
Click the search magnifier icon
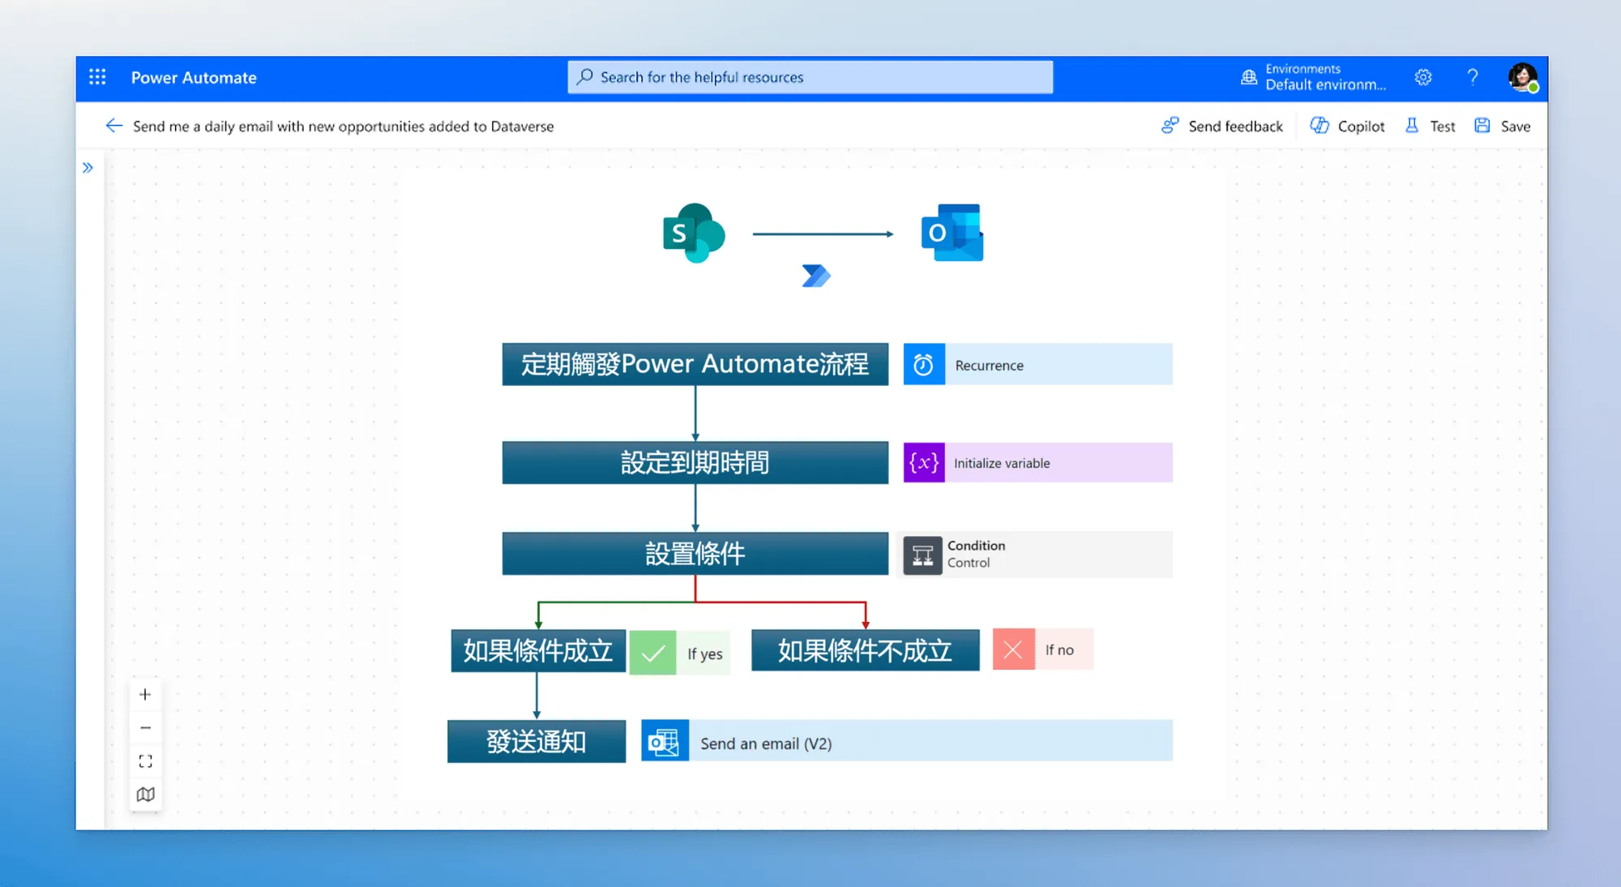[x=585, y=77]
